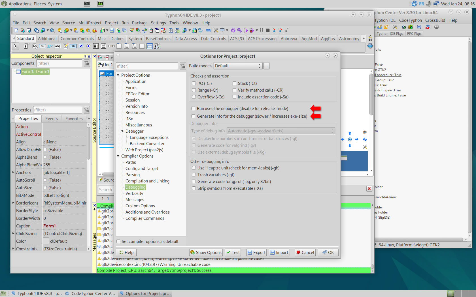Screen dimensions: 476x297
Task: Tick Verify method calls (-CR)
Action: [x=235, y=90]
